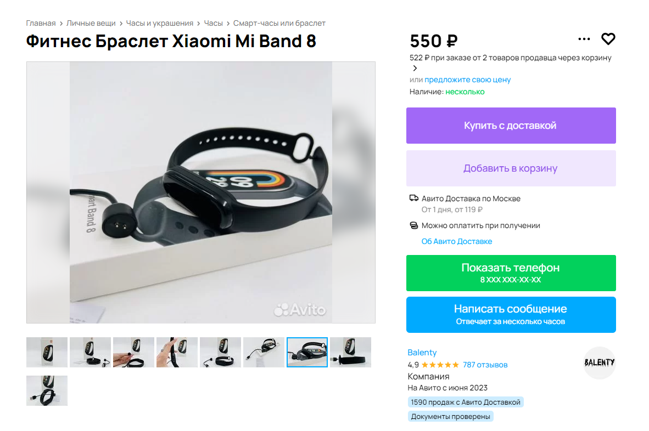Click the delivery truck icon
Screen dimensions: 649x431
tap(413, 199)
